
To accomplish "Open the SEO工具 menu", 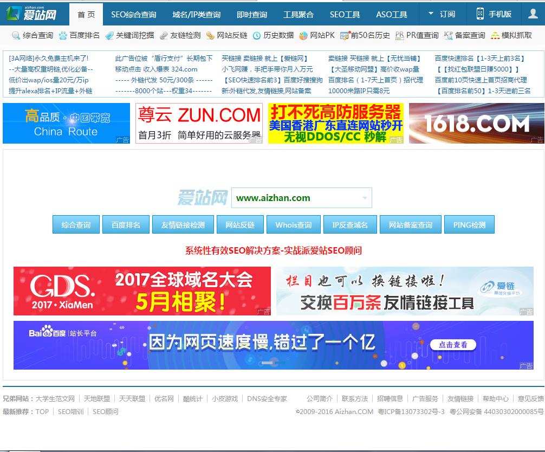I will 345,14.
